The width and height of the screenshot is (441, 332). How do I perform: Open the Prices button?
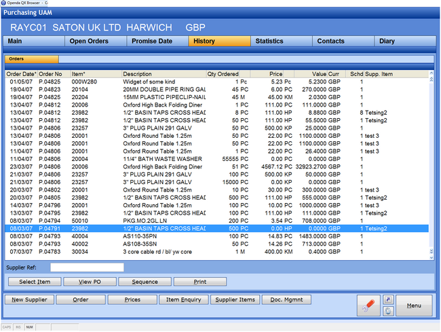click(132, 299)
